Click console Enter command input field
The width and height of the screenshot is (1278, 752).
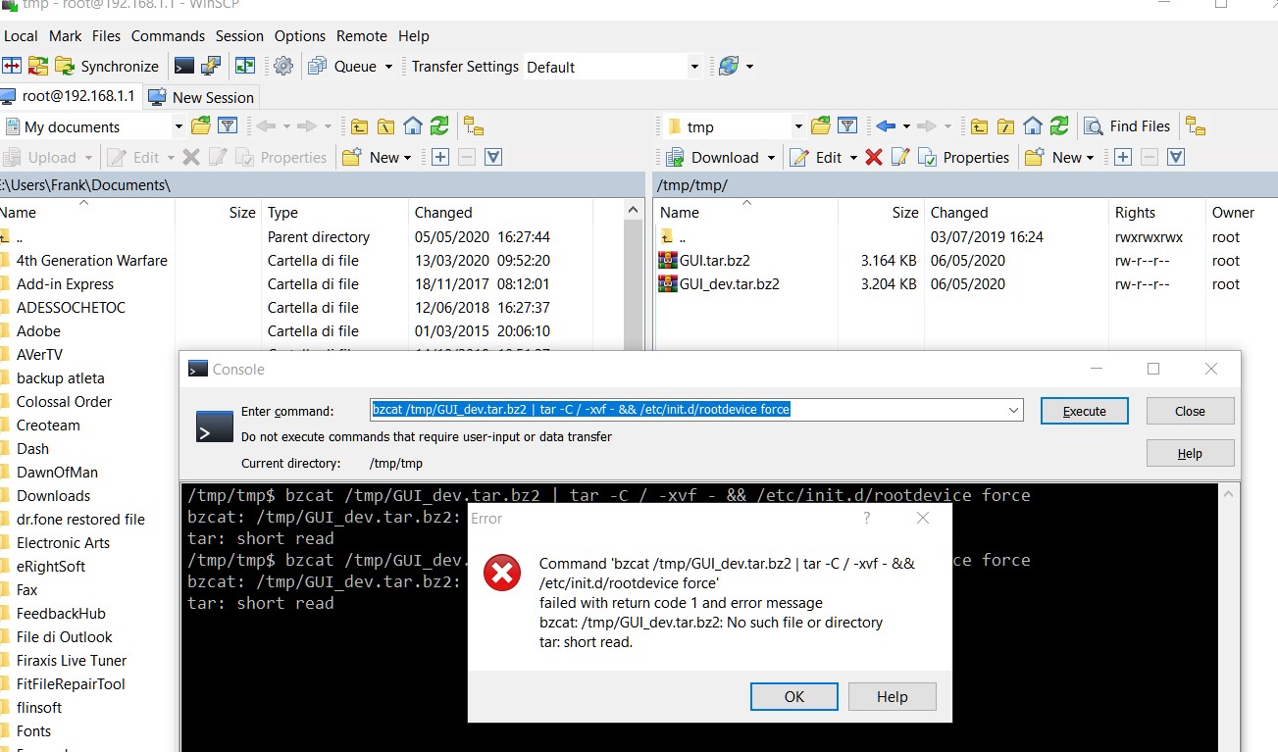696,410
